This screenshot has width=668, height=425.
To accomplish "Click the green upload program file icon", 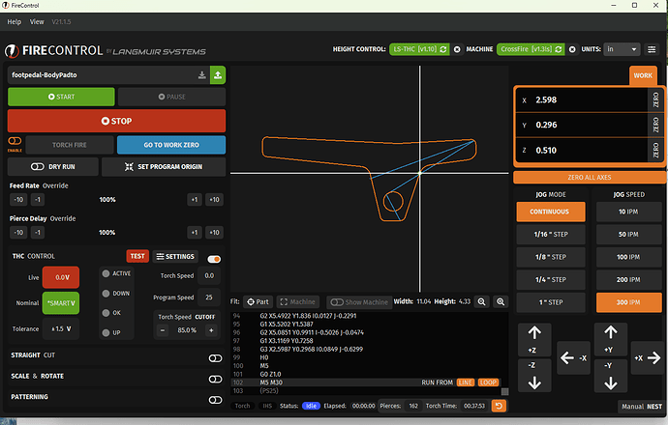I will (x=217, y=73).
